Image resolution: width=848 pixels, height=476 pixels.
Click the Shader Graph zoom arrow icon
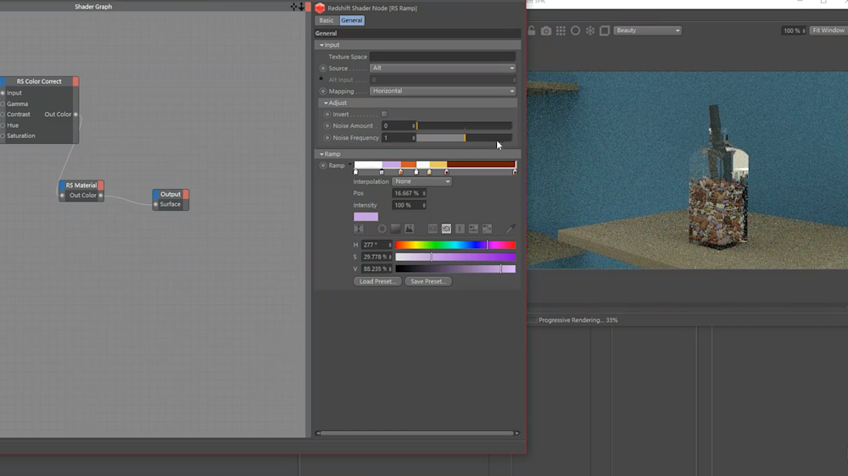coord(301,7)
